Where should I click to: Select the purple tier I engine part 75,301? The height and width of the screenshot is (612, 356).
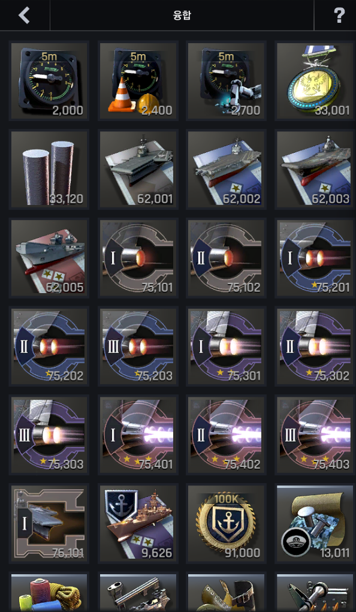[x=227, y=346]
